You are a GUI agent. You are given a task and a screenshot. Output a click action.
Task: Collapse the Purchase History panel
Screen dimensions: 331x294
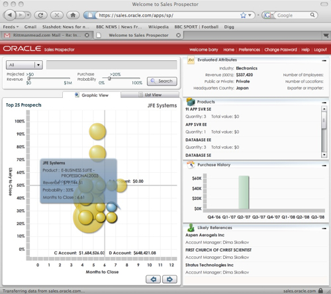coord(324,166)
